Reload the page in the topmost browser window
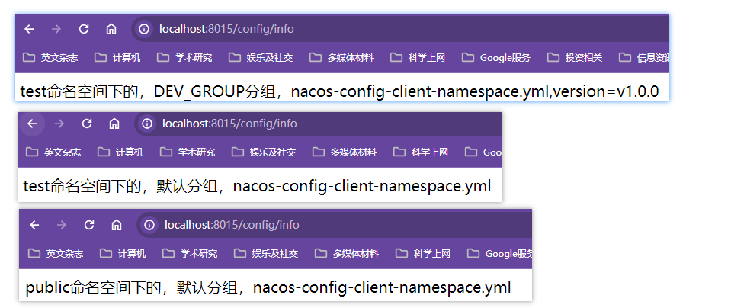The height and width of the screenshot is (308, 731). pos(84,29)
